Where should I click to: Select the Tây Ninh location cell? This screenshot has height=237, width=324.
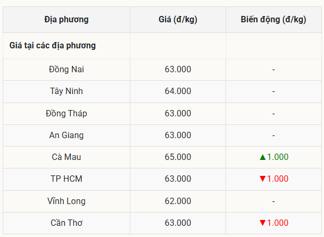[x=67, y=91]
